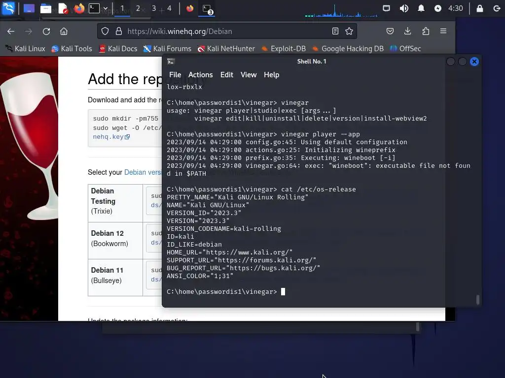This screenshot has width=505, height=378.
Task: Follow the nehq.key external link
Action: click(111, 137)
